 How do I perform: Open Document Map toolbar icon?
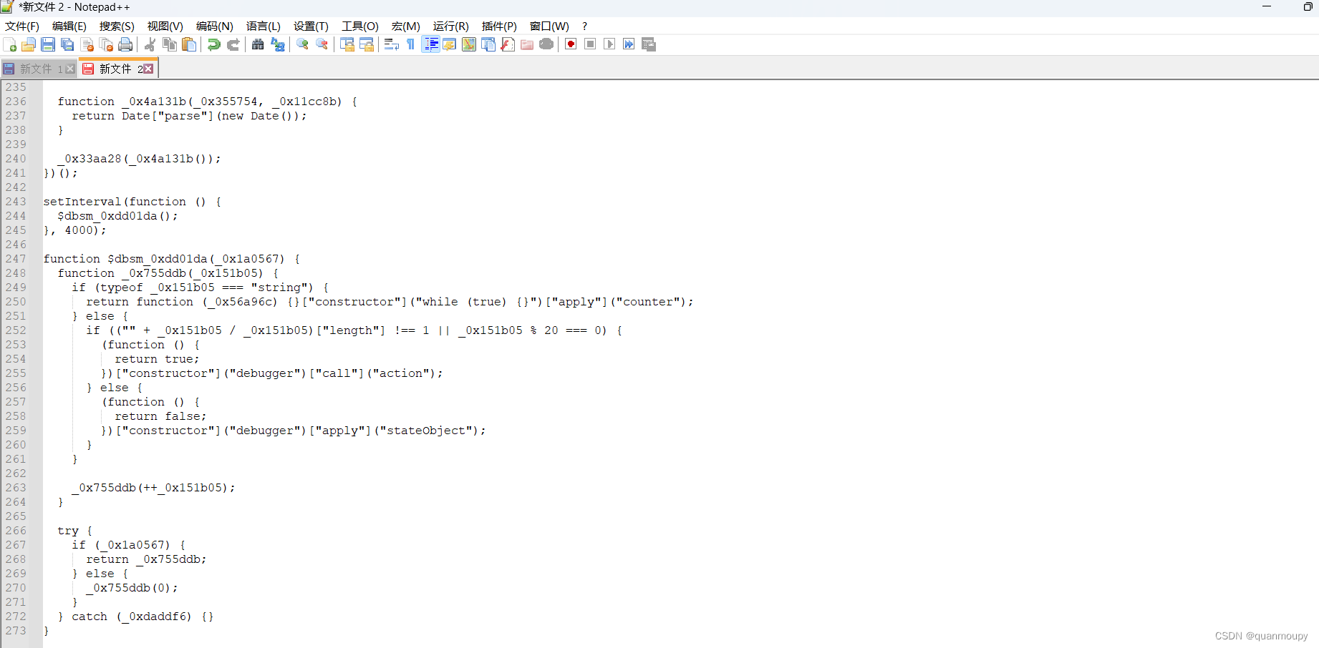coord(469,44)
